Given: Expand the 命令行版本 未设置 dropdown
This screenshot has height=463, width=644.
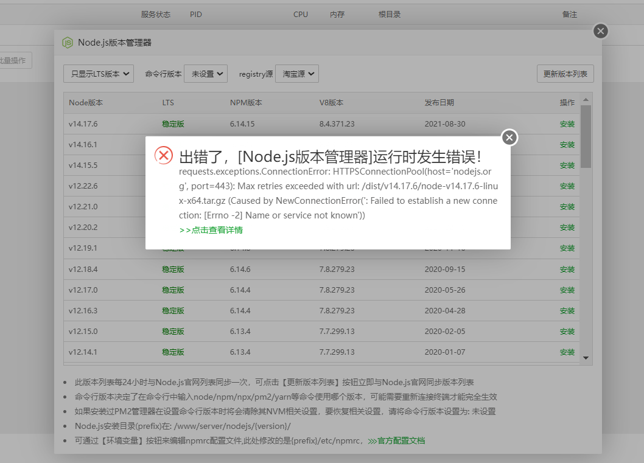Looking at the screenshot, I should pyautogui.click(x=206, y=74).
